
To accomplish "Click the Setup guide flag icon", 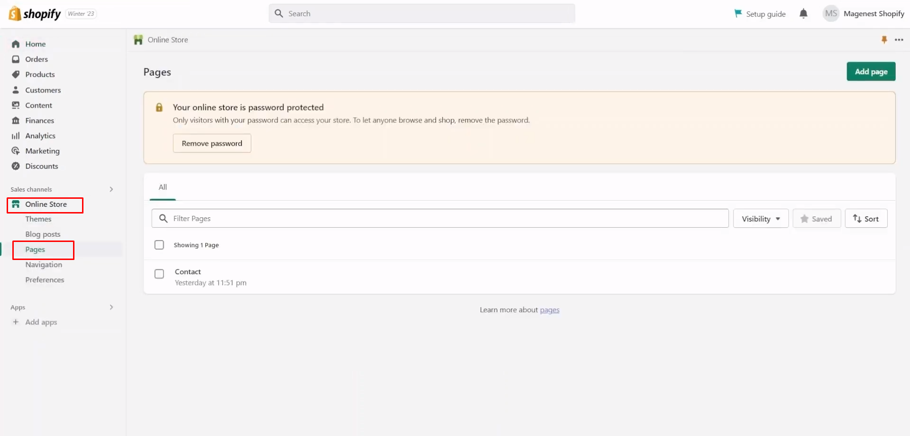I will (x=738, y=14).
